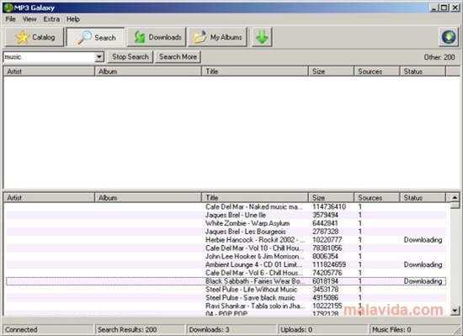Screen dimensions: 463x336
Task: Select Cafe Del Mar - Vol 10 result
Action: click(x=226, y=248)
